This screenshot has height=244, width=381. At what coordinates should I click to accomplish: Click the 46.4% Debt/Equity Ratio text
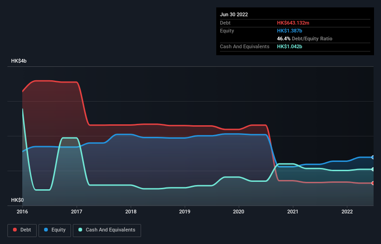(x=304, y=39)
